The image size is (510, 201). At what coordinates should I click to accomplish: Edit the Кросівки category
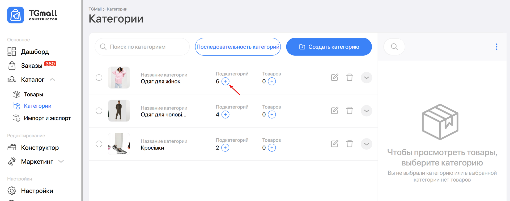[334, 144]
